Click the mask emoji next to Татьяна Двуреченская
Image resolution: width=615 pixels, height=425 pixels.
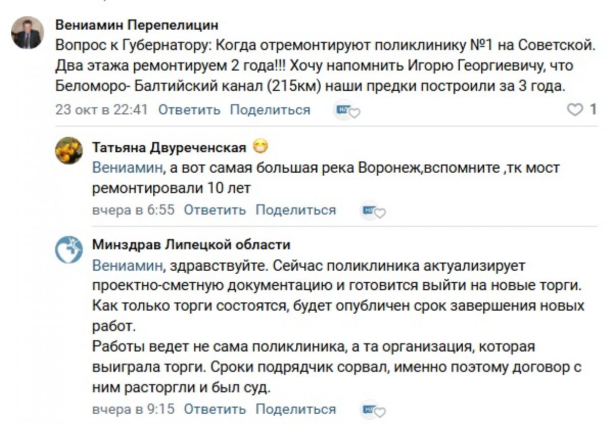tap(261, 148)
